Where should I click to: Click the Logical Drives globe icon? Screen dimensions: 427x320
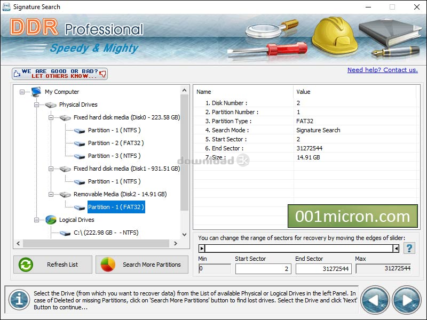(51, 220)
